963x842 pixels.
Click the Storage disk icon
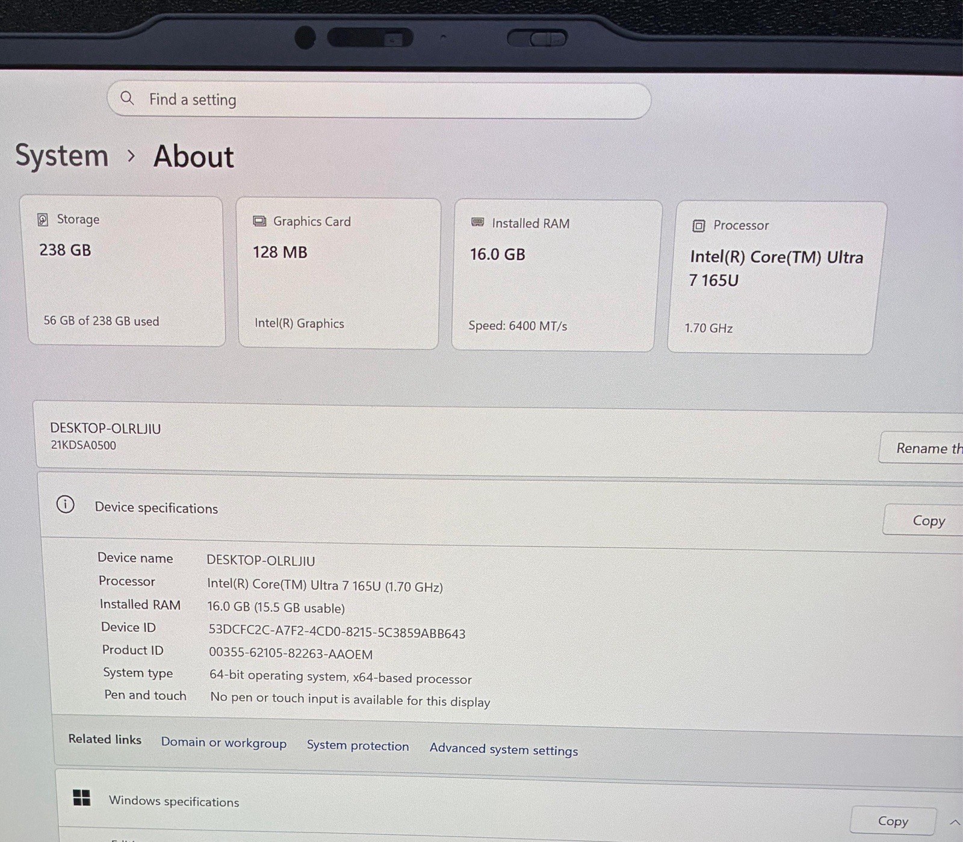[43, 219]
